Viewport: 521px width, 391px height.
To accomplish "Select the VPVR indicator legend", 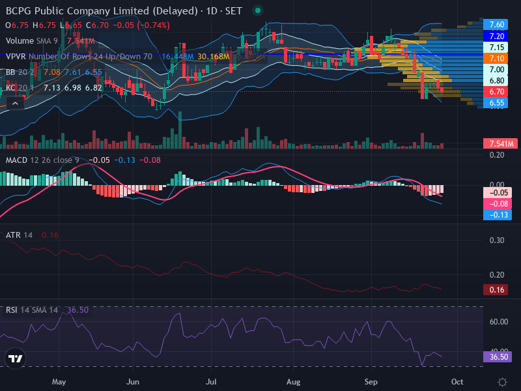I will click(79, 57).
